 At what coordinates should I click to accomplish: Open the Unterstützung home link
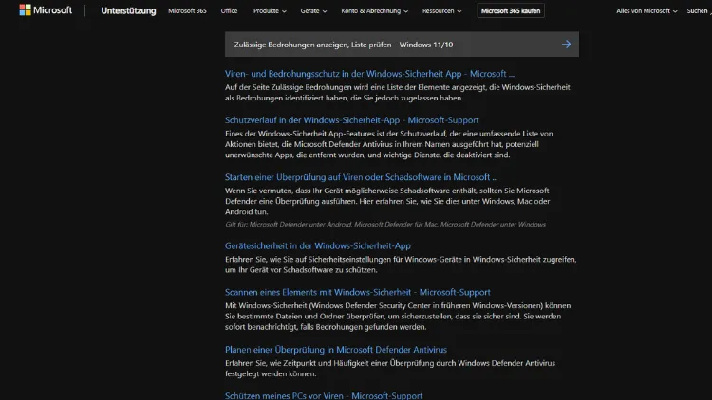(x=128, y=10)
